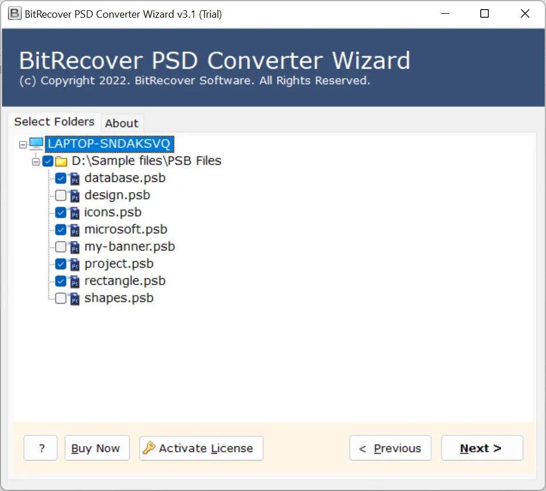The image size is (546, 491).
Task: Go back with the Previous button
Action: pyautogui.click(x=390, y=448)
